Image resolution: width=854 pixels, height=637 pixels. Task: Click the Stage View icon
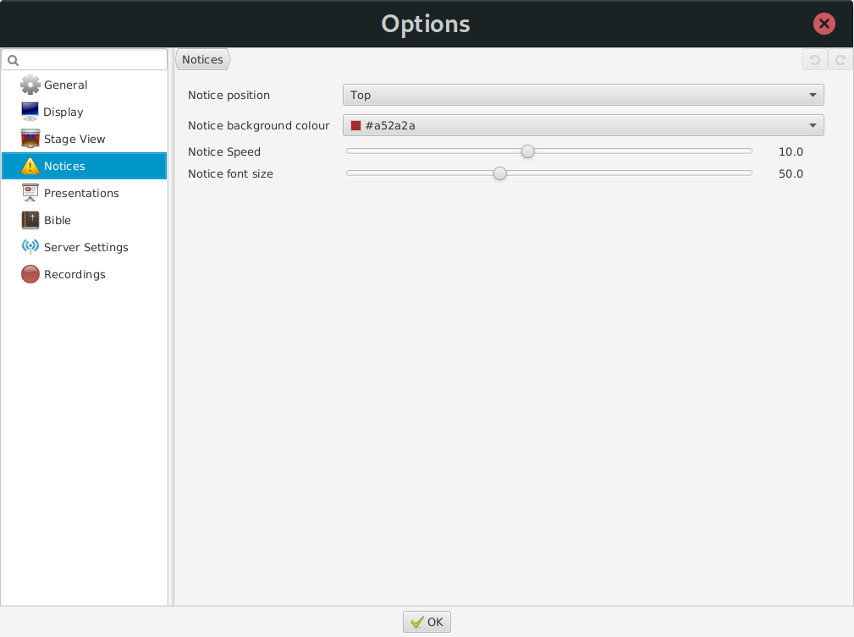coord(30,139)
